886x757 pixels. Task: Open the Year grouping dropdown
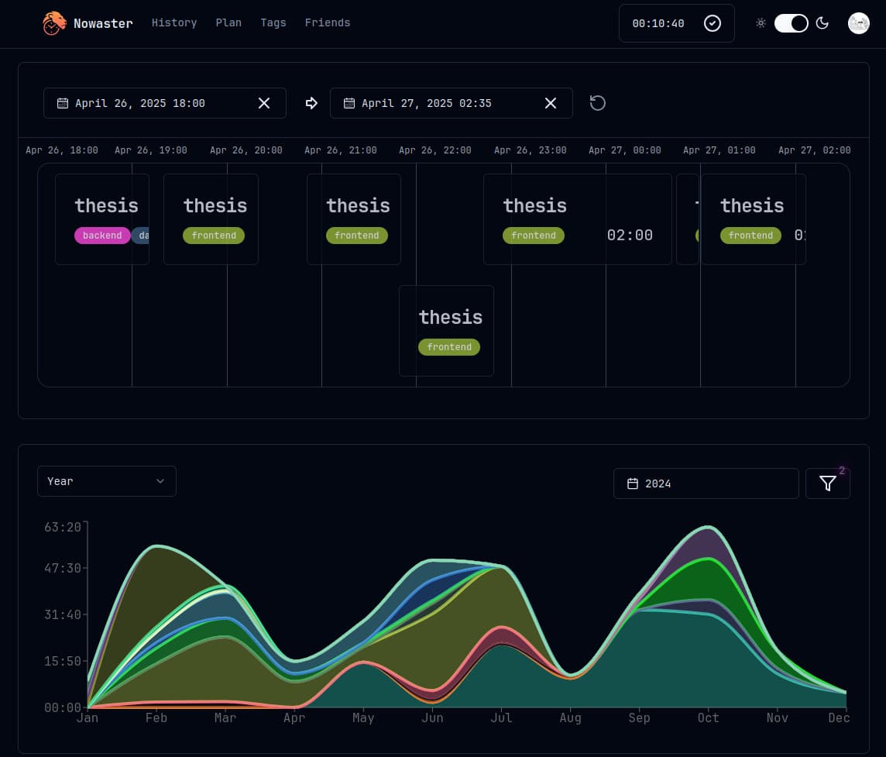point(107,480)
